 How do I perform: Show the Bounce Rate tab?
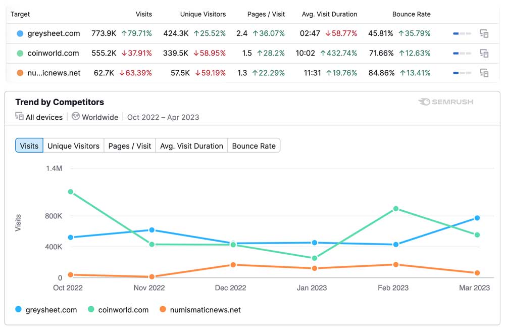pyautogui.click(x=254, y=146)
